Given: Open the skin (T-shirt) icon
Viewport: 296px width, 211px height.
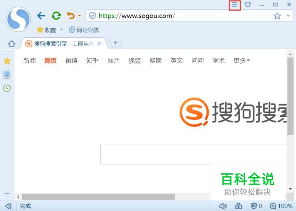Looking at the screenshot, I should (x=248, y=5).
